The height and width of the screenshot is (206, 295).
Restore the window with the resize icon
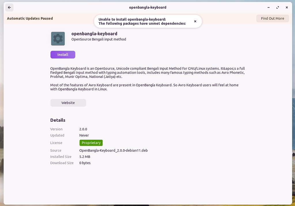pos(277,7)
